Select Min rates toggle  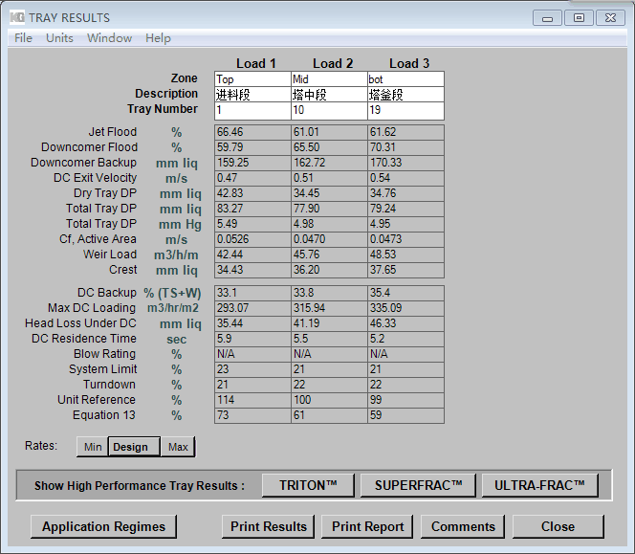click(x=93, y=447)
